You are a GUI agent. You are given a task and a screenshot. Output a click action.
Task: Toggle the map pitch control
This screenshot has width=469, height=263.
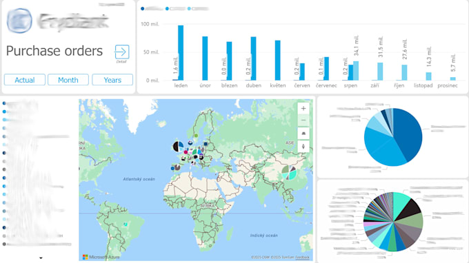tap(303, 134)
